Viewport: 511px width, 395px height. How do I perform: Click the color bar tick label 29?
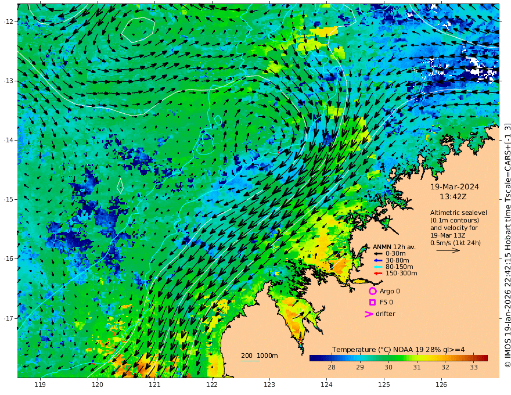click(x=360, y=367)
